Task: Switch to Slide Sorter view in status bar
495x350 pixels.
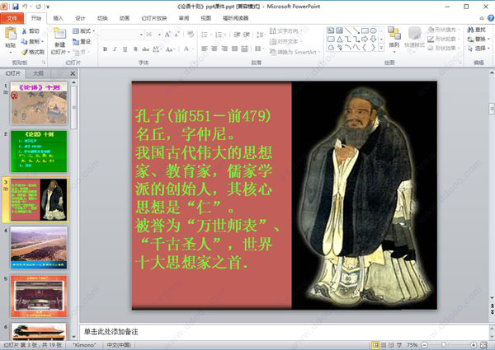Action: (384, 345)
